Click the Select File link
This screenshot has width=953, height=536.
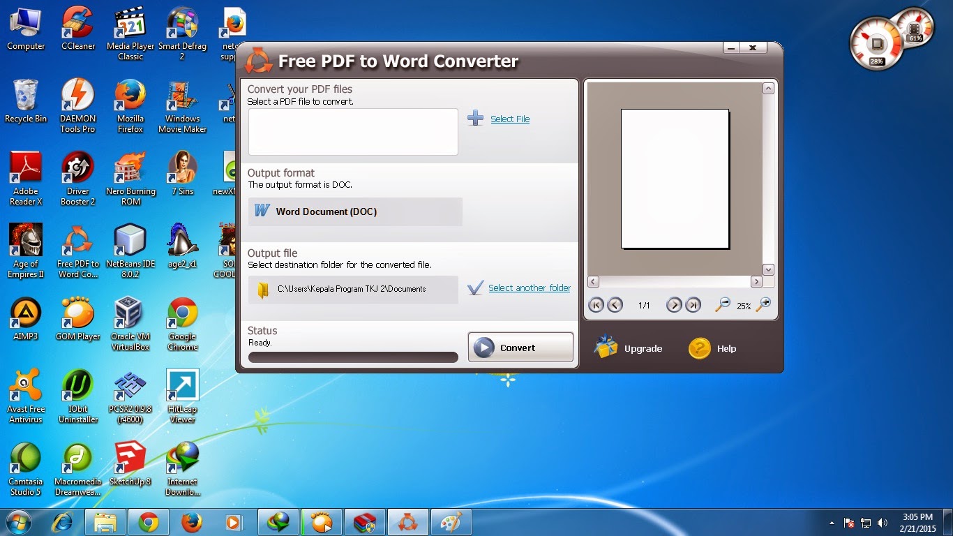(x=510, y=119)
